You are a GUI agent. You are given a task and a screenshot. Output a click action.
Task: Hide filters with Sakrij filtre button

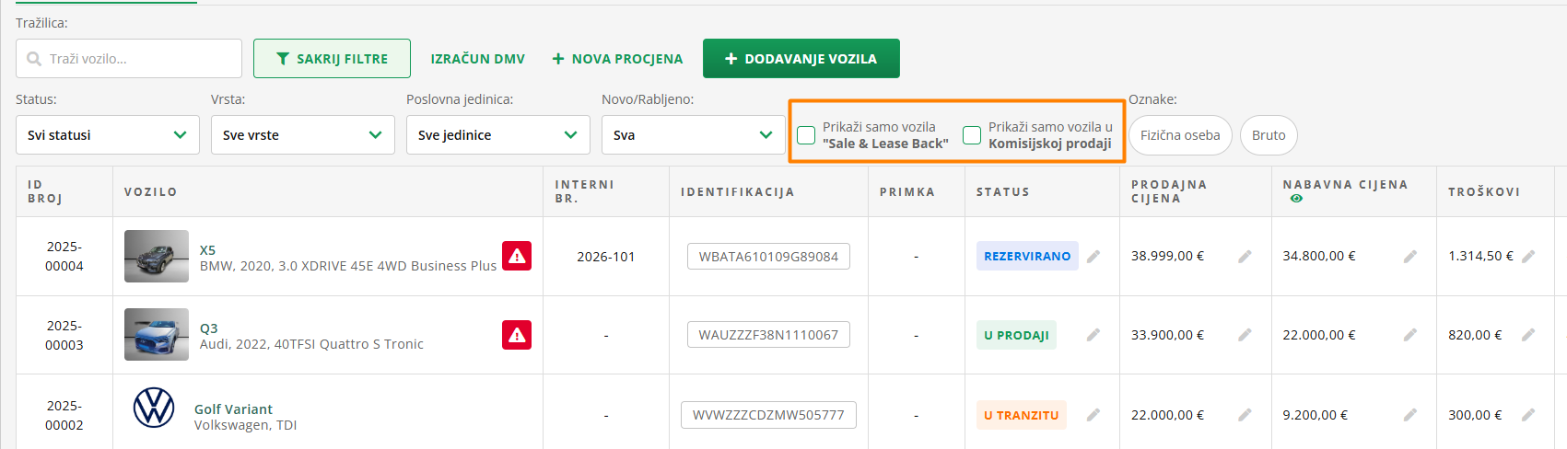[x=332, y=59]
